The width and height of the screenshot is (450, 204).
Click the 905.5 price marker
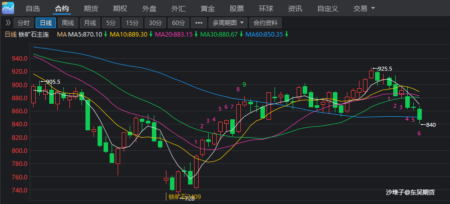pos(53,82)
